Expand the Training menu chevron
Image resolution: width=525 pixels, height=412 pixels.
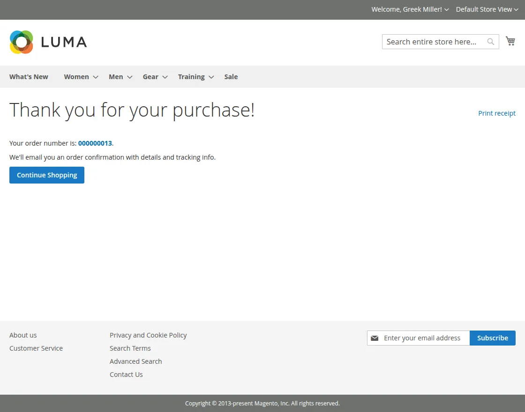pos(211,77)
